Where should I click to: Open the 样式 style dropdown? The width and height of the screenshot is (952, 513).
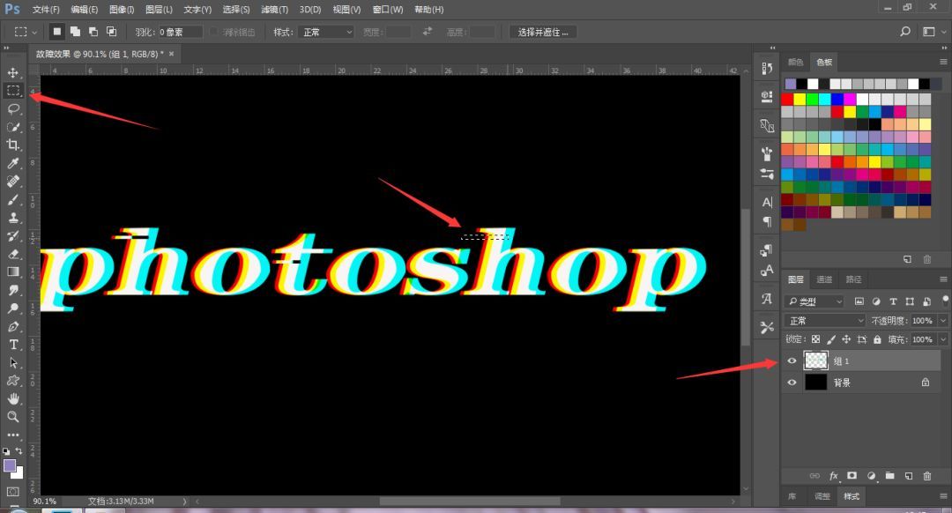(327, 32)
